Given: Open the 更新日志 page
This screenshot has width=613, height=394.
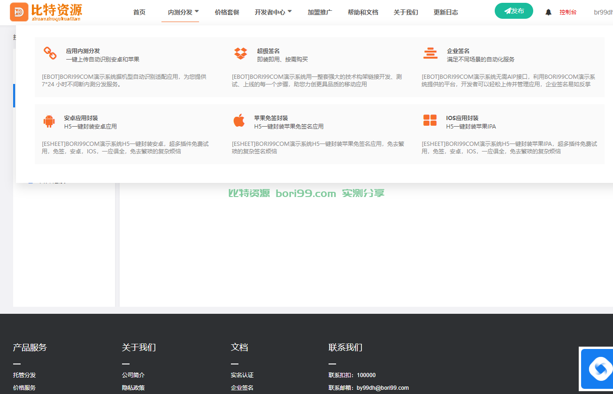Looking at the screenshot, I should pos(446,12).
